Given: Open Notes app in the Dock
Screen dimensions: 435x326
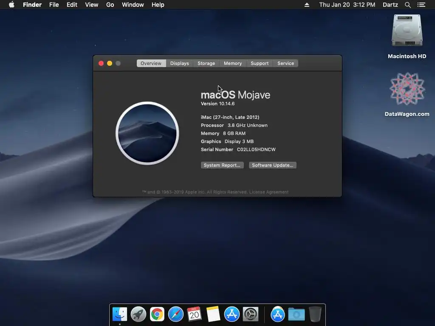Looking at the screenshot, I should point(213,314).
